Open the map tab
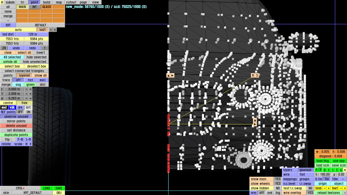347x195 pixels. coord(59,2)
